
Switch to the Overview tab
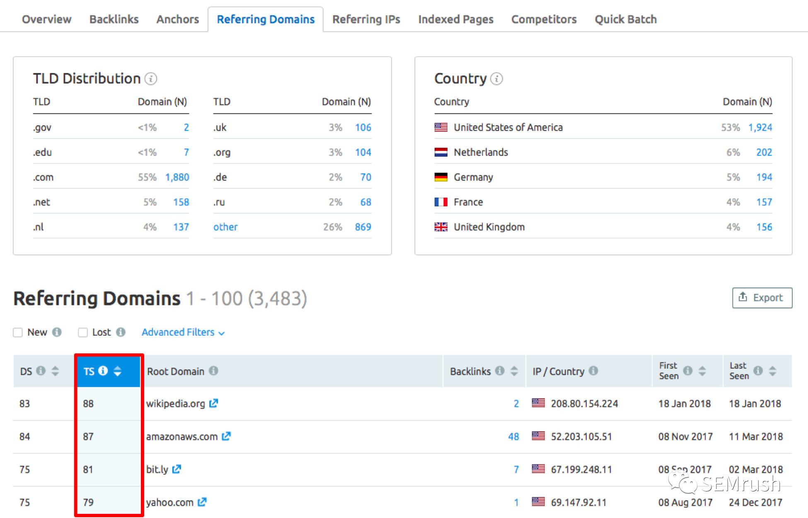[x=46, y=19]
